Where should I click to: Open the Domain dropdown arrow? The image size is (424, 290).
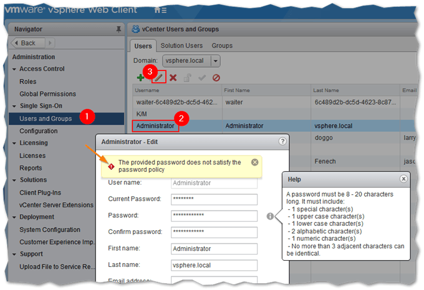coord(216,61)
